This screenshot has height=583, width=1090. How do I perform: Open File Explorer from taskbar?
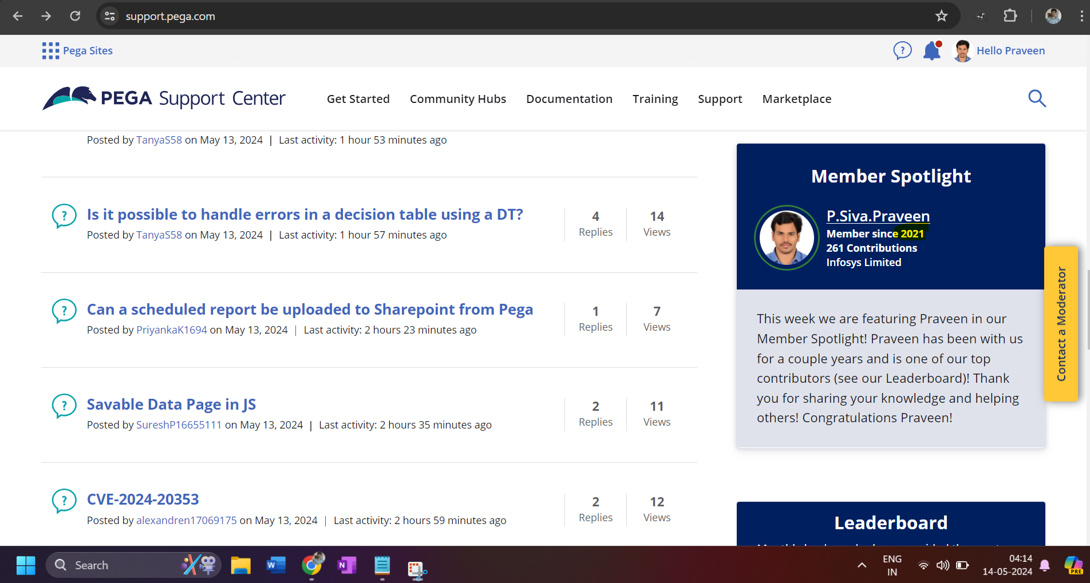click(240, 565)
